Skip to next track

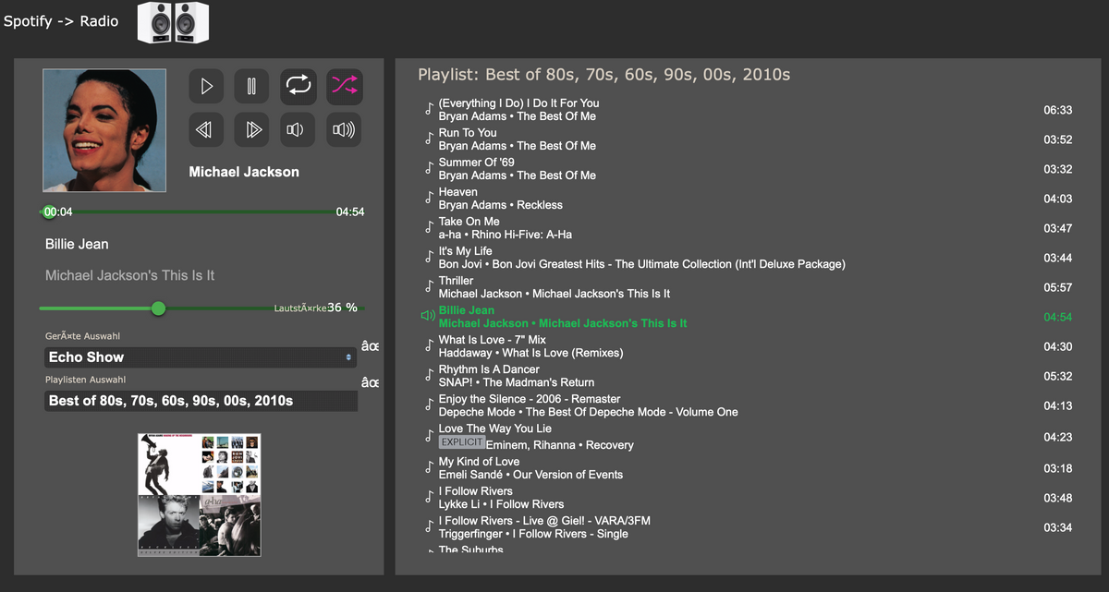[x=250, y=130]
